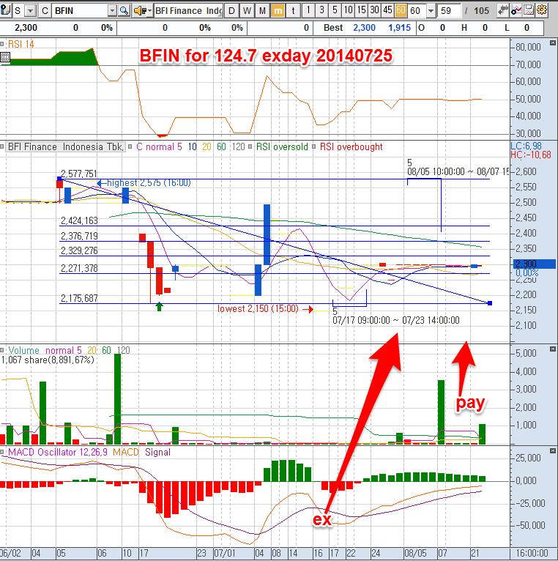
Task: Toggle the Volume legend marker
Action: (x=2, y=350)
